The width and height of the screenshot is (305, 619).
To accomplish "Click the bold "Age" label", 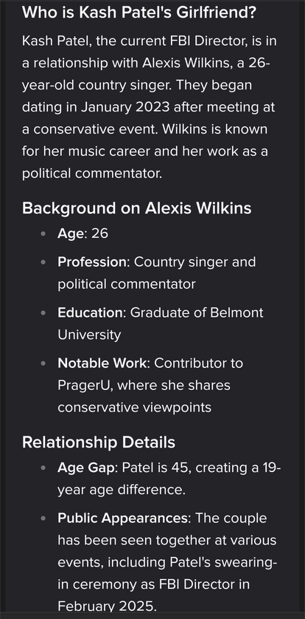I will (x=71, y=233).
